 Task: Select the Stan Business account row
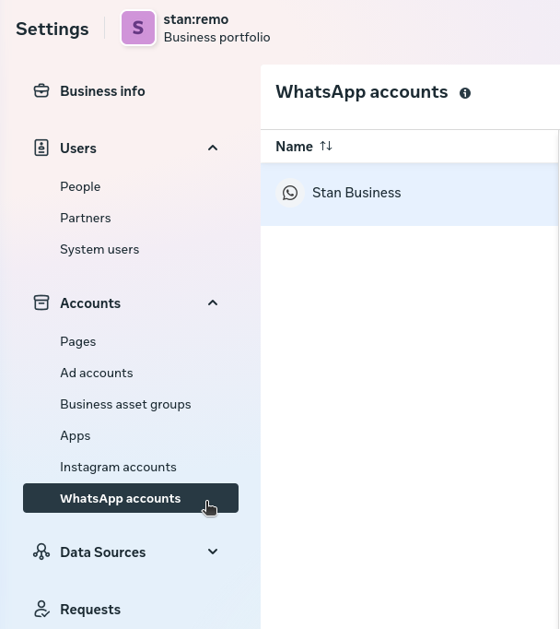[x=410, y=193]
